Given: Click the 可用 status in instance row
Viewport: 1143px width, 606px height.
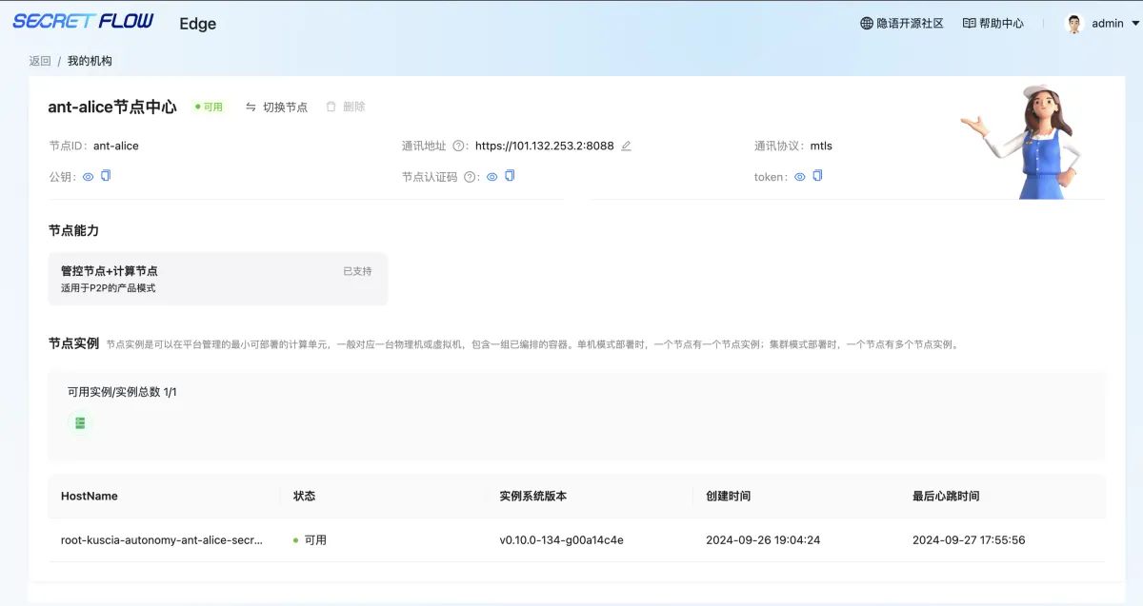Looking at the screenshot, I should pyautogui.click(x=310, y=539).
